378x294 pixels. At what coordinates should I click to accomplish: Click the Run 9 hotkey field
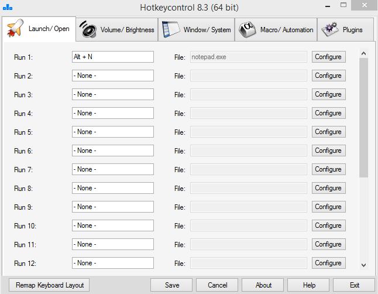point(113,207)
